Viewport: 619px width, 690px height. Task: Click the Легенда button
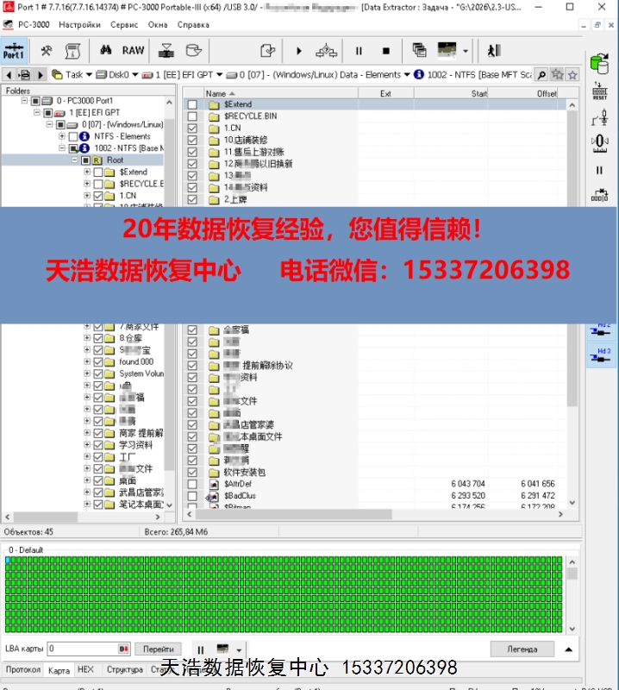522,649
